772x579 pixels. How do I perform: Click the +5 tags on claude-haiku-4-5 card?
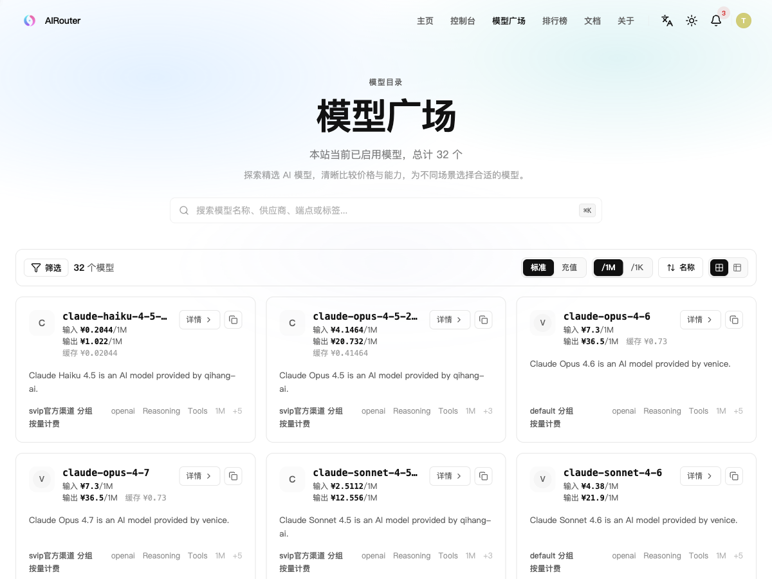[x=237, y=411]
